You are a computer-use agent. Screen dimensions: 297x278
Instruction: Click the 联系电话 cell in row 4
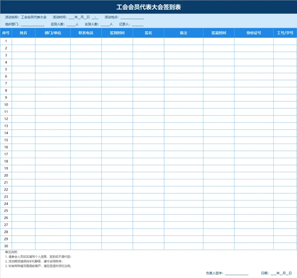[x=86, y=62]
